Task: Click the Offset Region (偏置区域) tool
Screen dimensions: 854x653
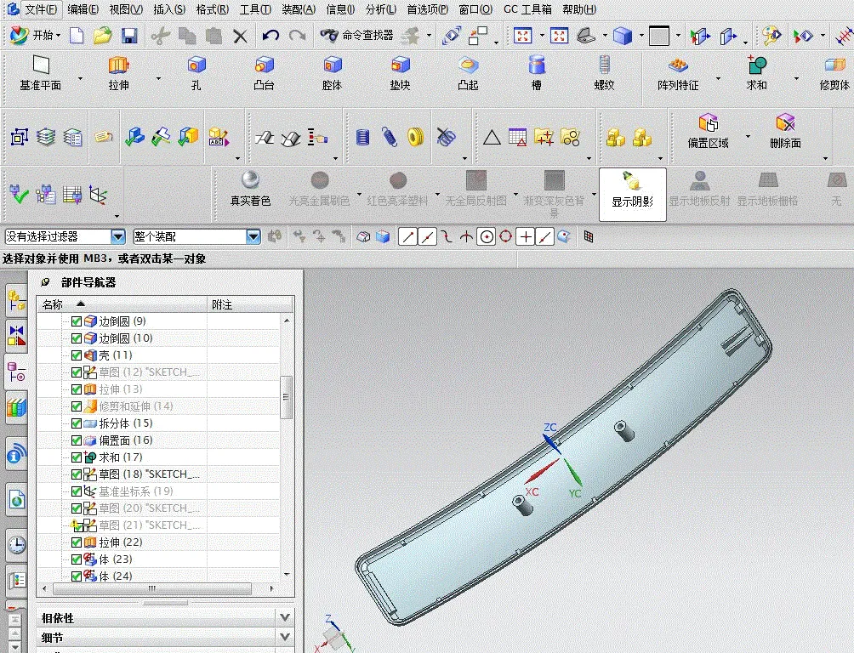Action: pyautogui.click(x=708, y=131)
